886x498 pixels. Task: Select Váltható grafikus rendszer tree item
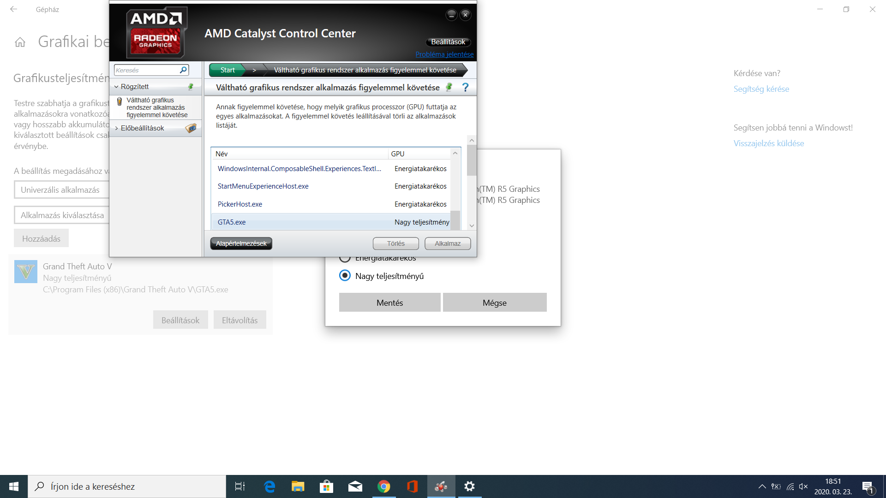(157, 107)
